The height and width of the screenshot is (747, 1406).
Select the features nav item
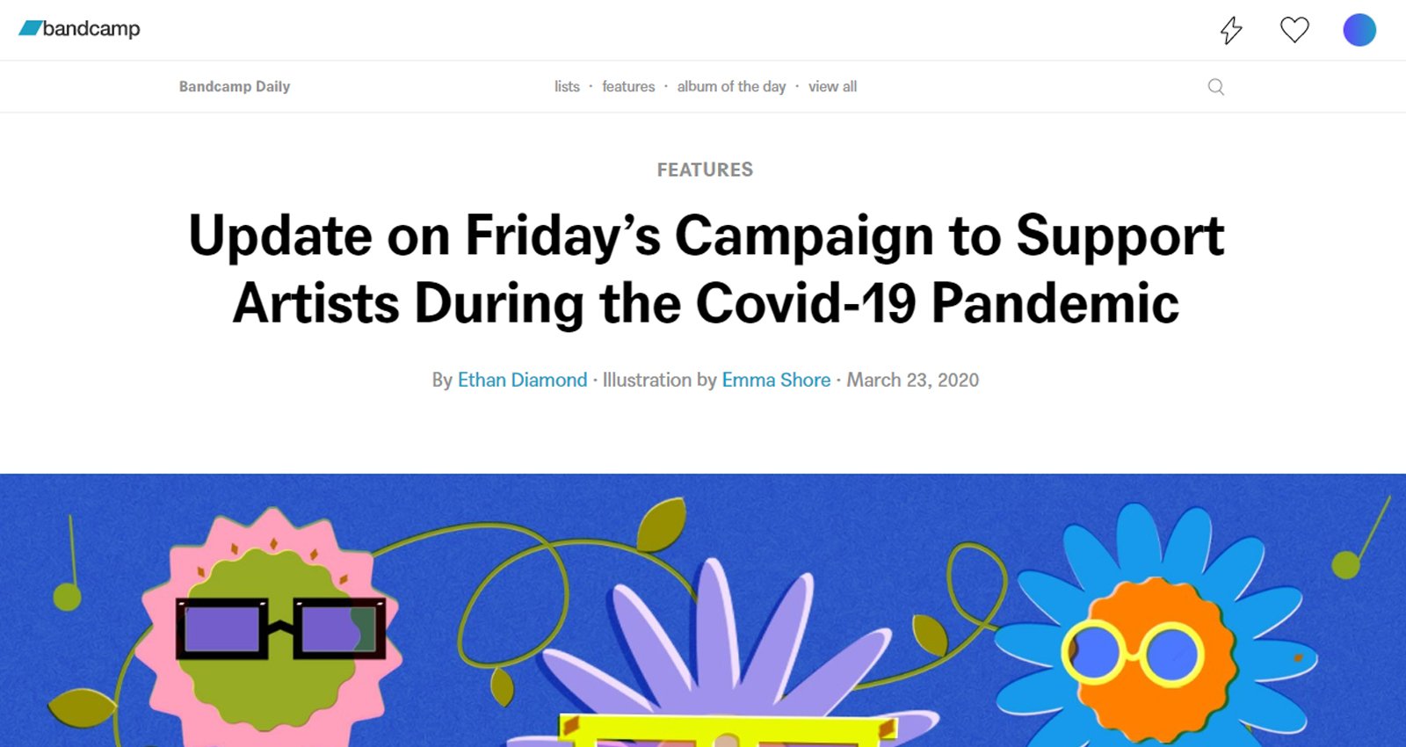628,86
